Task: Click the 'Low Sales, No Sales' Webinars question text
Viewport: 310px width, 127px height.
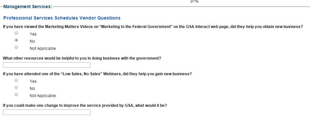Action: [x=97, y=74]
